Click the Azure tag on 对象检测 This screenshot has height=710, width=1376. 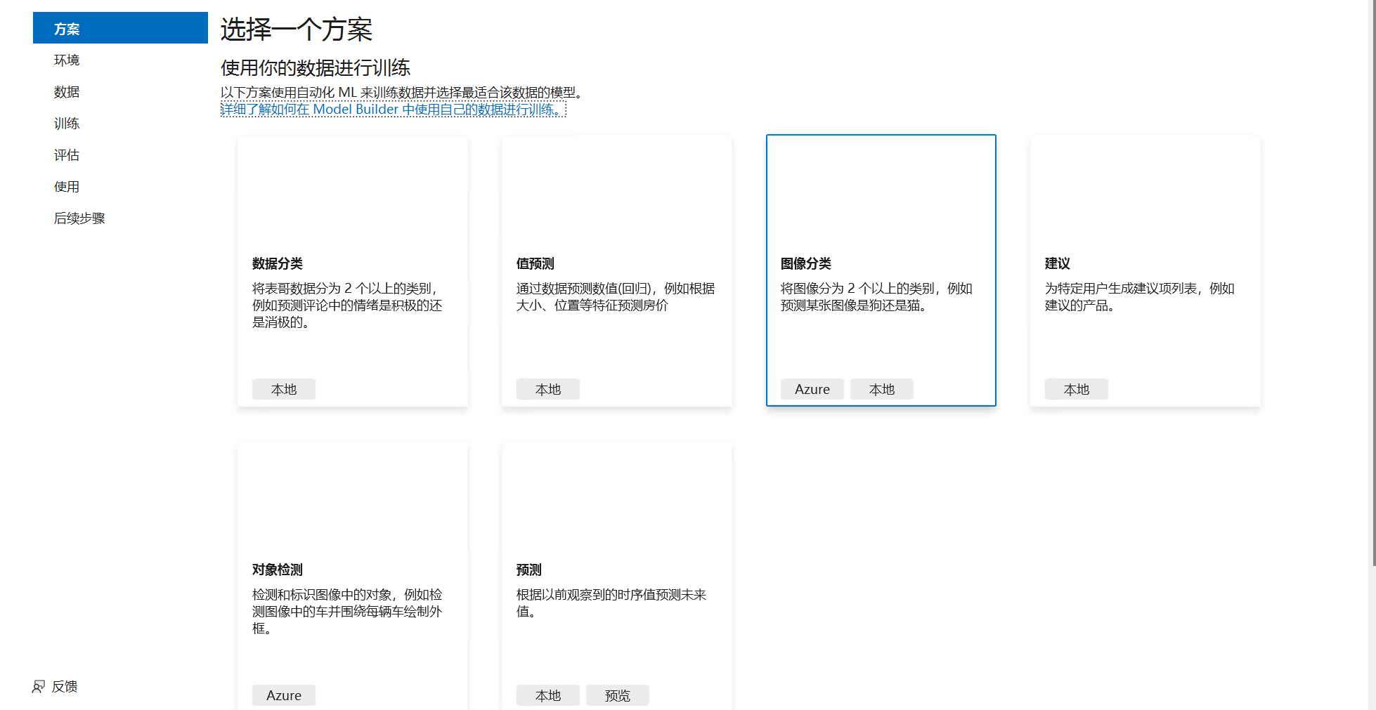click(283, 695)
